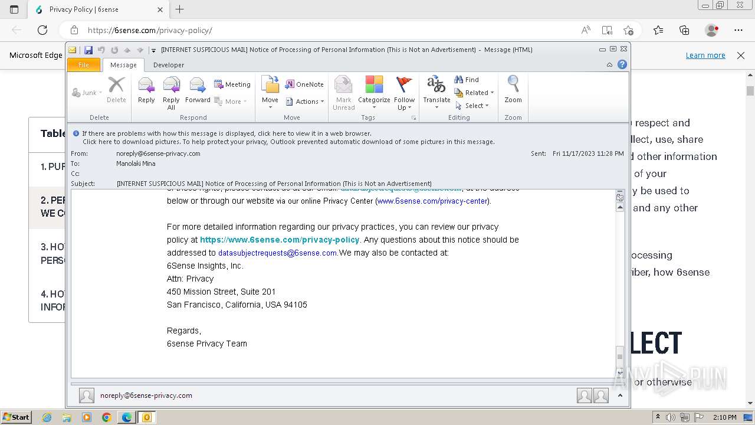Image resolution: width=755 pixels, height=425 pixels.
Task: Expand the Related dropdown
Action: (x=474, y=93)
